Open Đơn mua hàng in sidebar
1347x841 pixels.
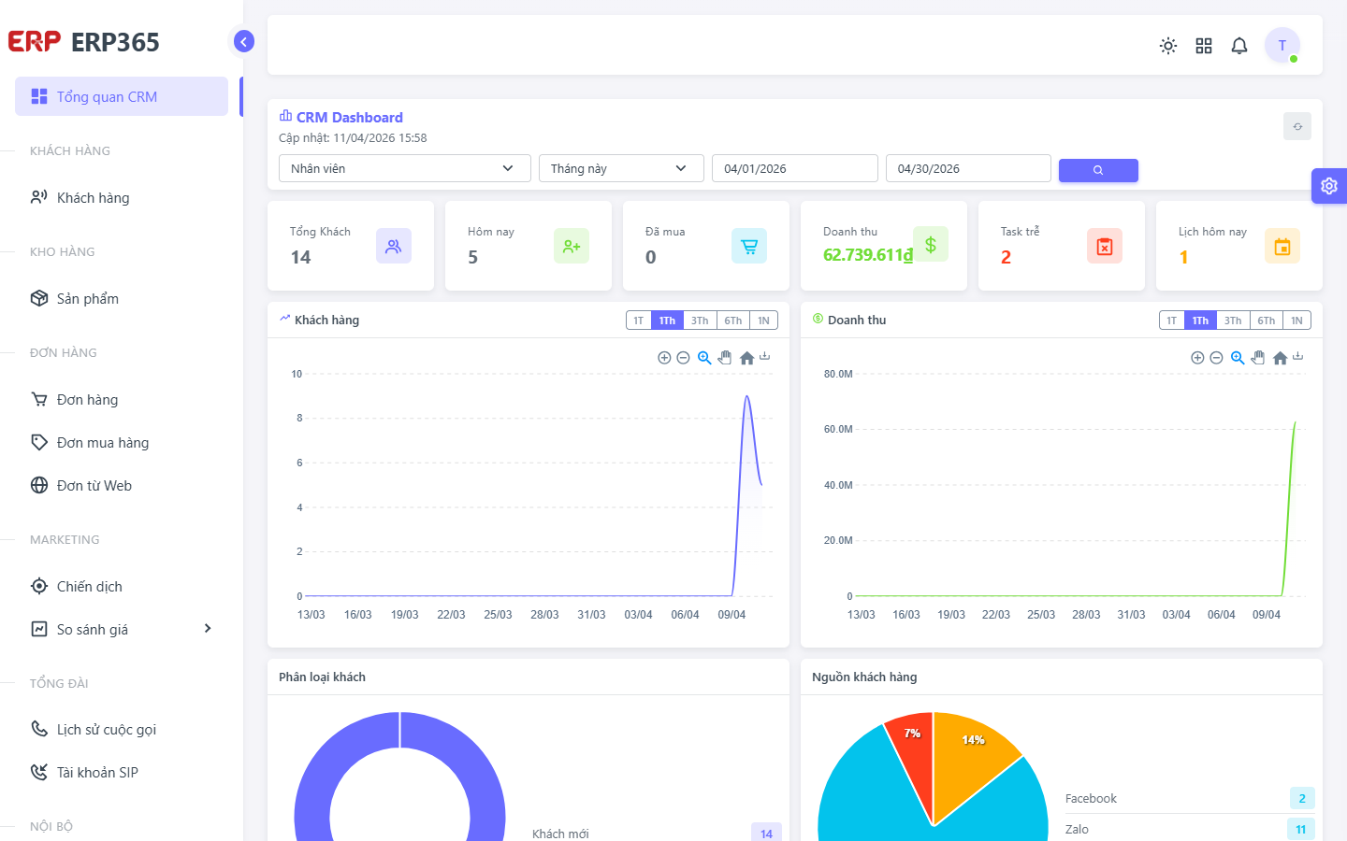(x=122, y=442)
